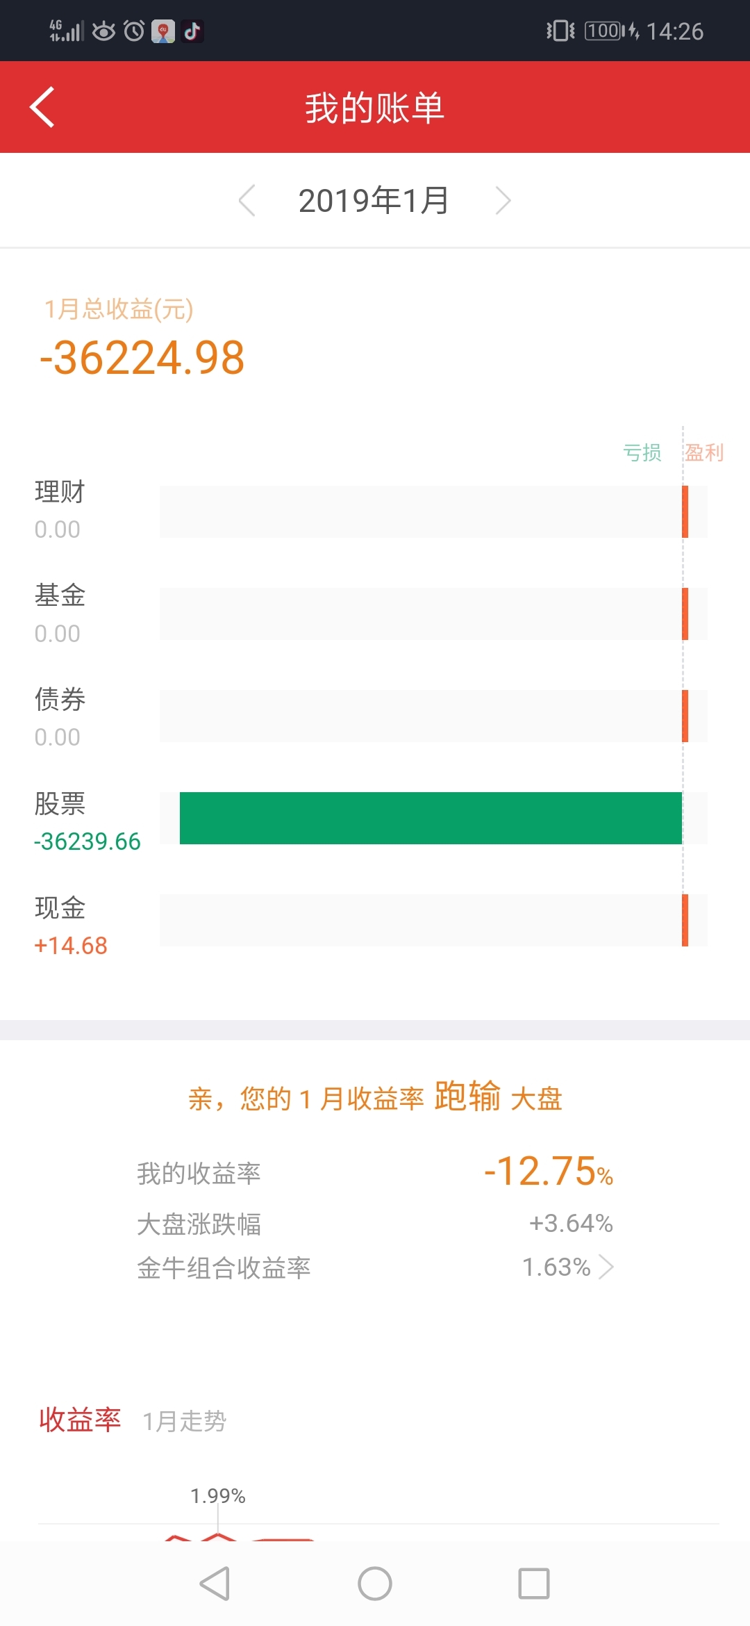
Task: Tap the 1.63% 金牛组合 value link
Action: 556,1267
